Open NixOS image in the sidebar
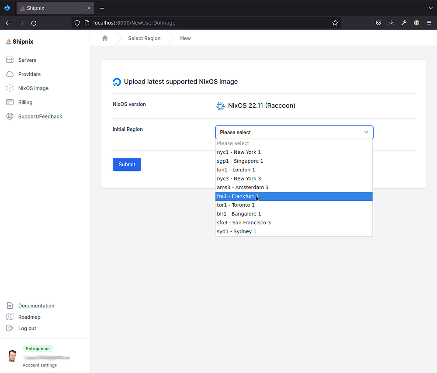 [33, 88]
